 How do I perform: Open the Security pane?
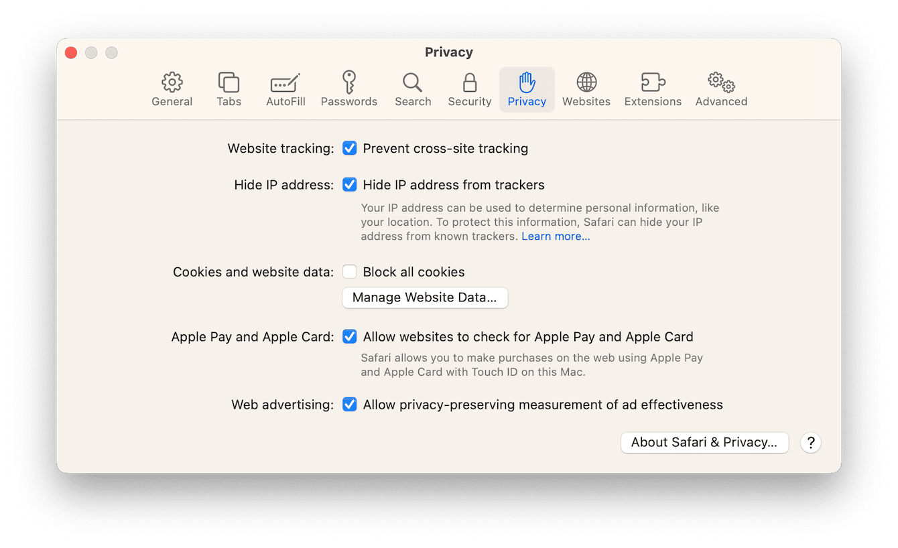coord(469,89)
